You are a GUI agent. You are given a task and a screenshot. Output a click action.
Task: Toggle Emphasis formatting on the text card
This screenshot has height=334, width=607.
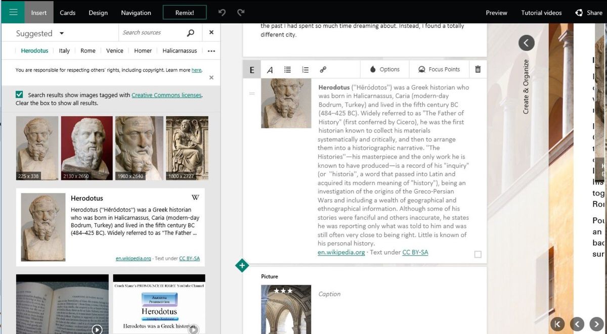click(x=251, y=69)
